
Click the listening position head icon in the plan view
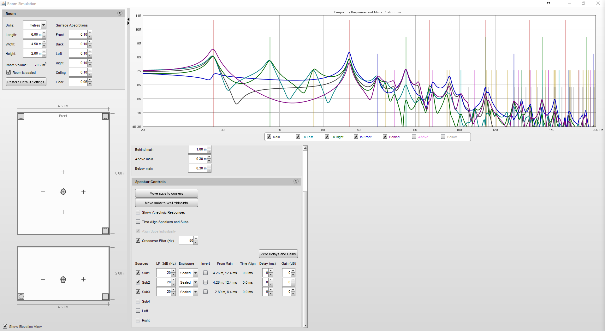coord(63,192)
